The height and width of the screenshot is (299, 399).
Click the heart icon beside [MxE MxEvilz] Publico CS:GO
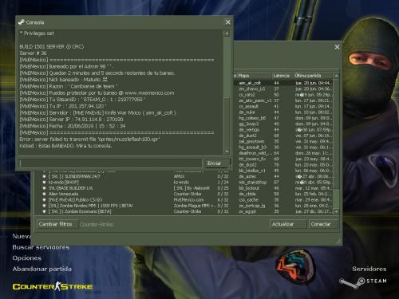(44, 200)
